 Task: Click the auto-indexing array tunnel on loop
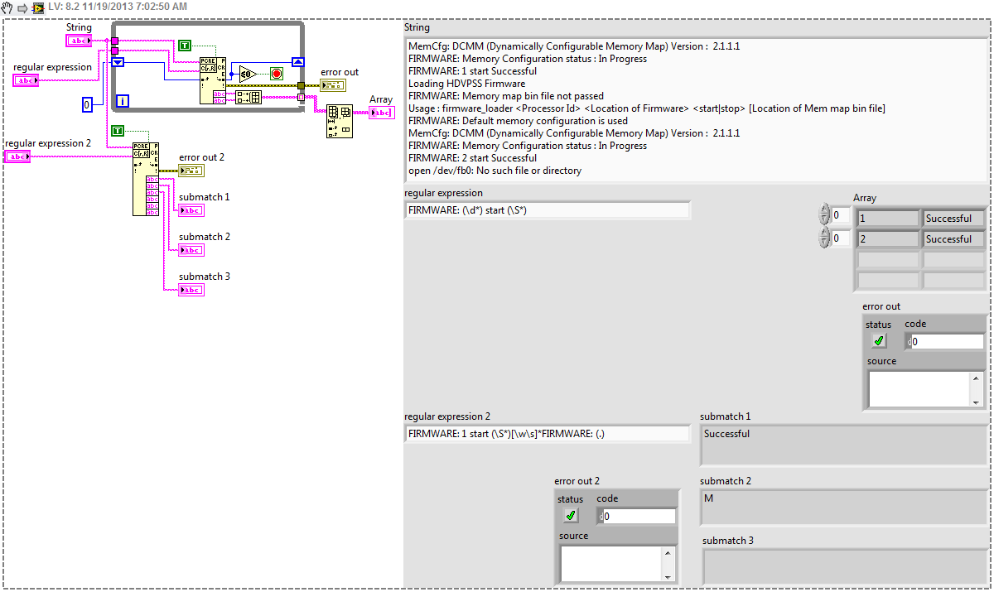pyautogui.click(x=301, y=97)
